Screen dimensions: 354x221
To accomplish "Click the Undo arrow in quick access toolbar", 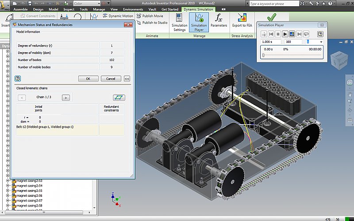I will click(x=36, y=4).
